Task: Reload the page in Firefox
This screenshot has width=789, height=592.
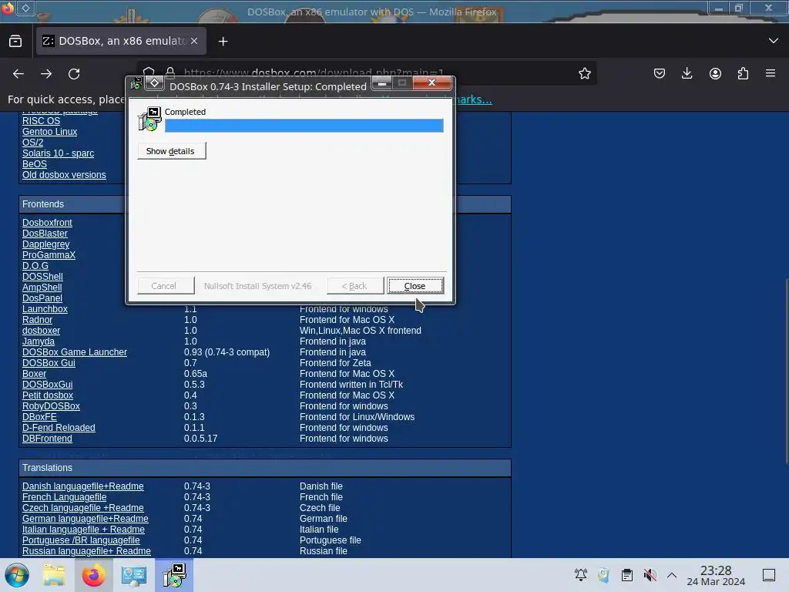Action: click(74, 74)
